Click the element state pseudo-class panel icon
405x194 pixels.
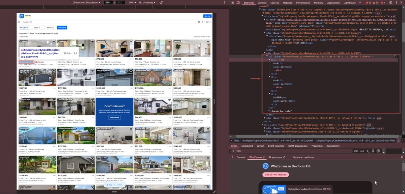coord(373,151)
